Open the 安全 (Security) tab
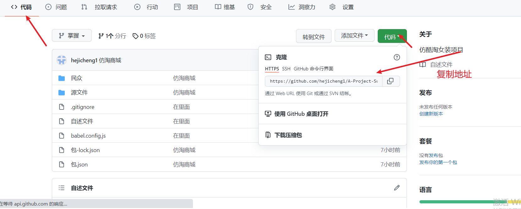 point(260,7)
